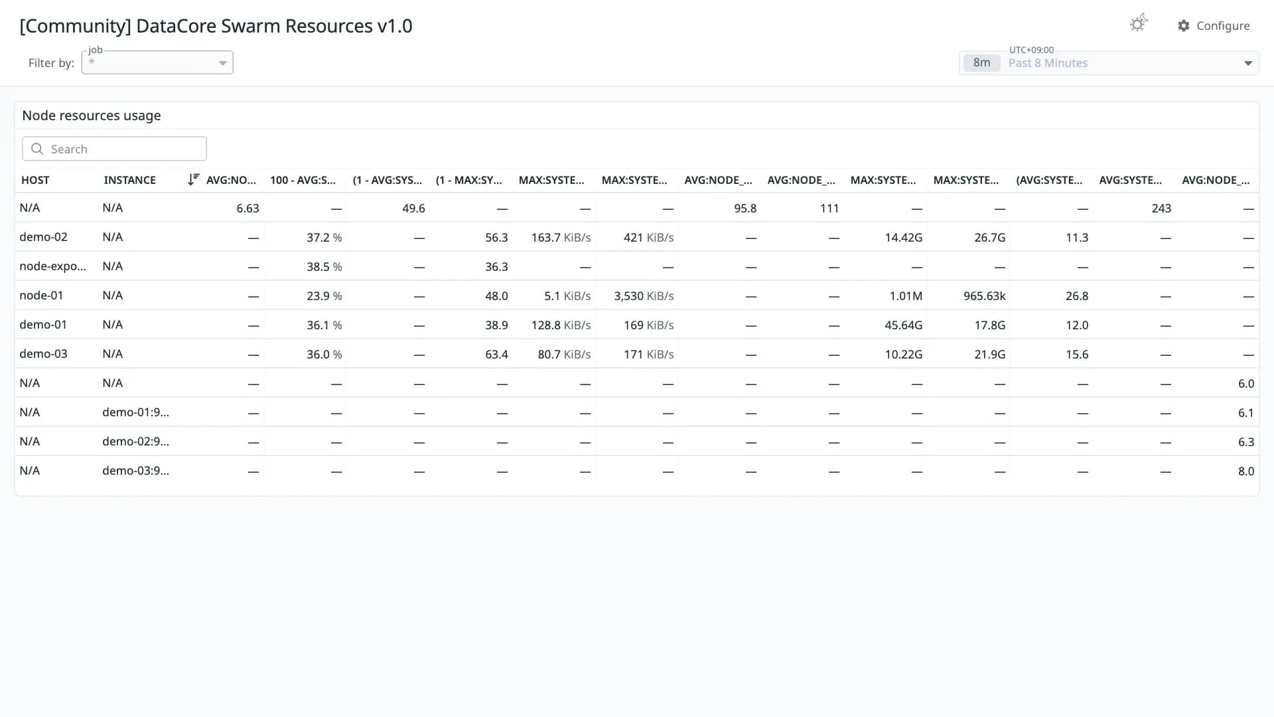Image resolution: width=1274 pixels, height=717 pixels.
Task: Click the (1 - AVG:SYS... column header
Action: [388, 180]
